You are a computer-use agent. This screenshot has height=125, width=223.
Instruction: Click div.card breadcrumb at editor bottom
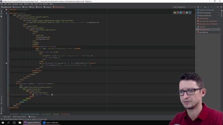(56, 114)
